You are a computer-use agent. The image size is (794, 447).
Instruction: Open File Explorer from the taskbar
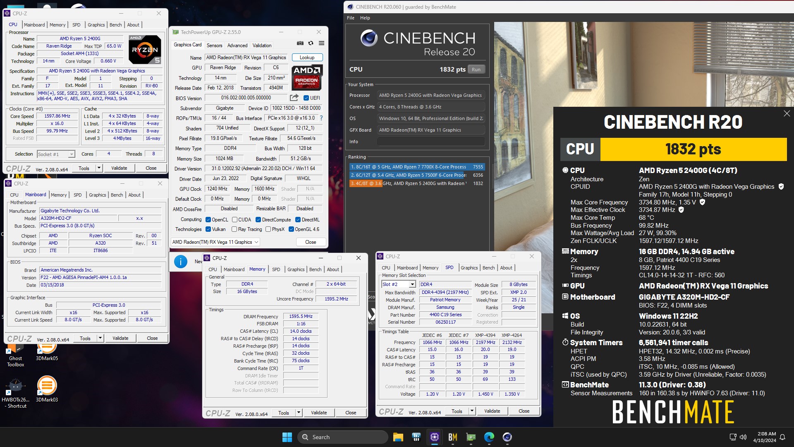398,437
